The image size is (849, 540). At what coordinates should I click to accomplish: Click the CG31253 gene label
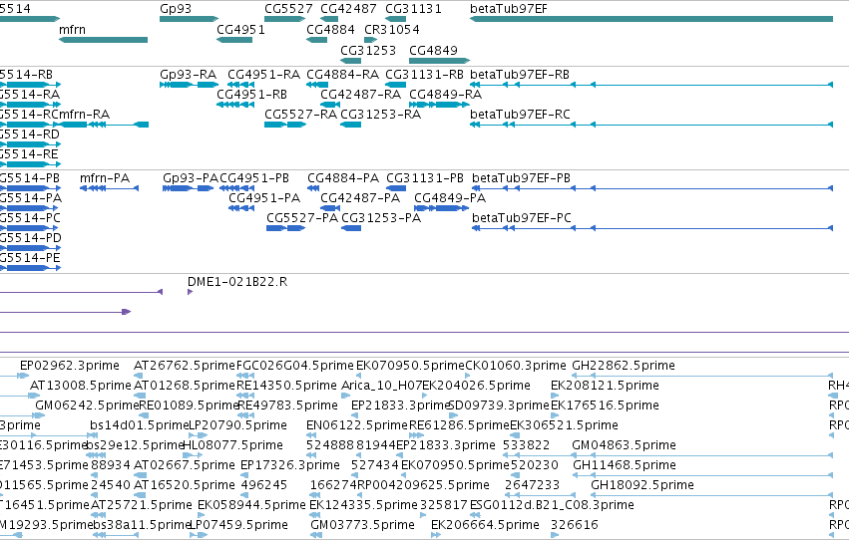point(368,50)
